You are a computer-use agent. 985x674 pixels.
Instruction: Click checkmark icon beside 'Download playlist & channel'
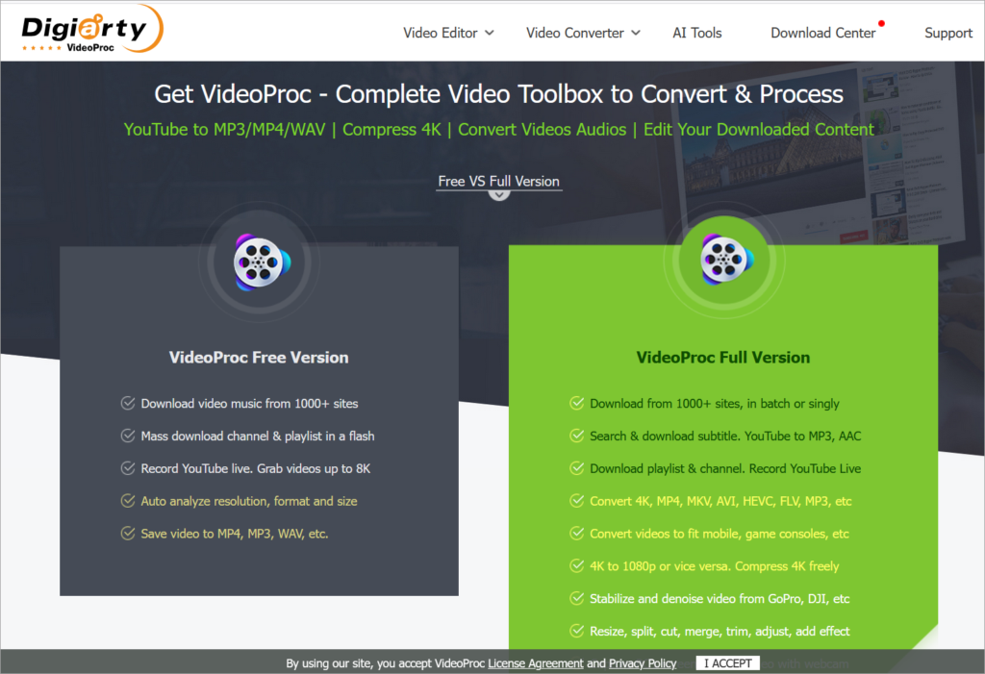[x=577, y=468]
